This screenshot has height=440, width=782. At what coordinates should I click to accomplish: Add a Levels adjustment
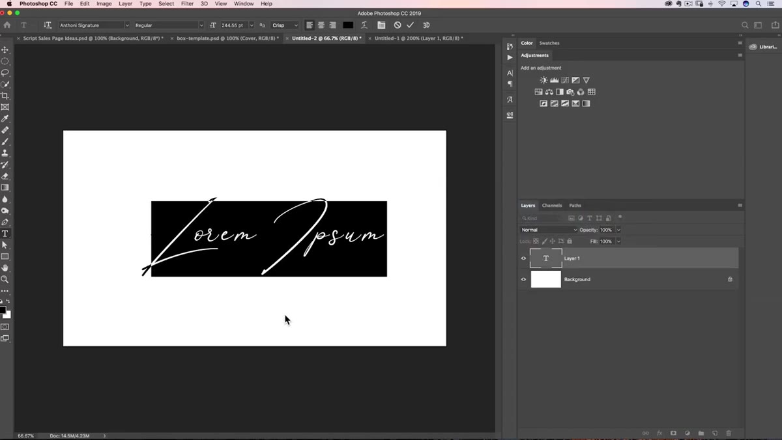click(x=555, y=80)
